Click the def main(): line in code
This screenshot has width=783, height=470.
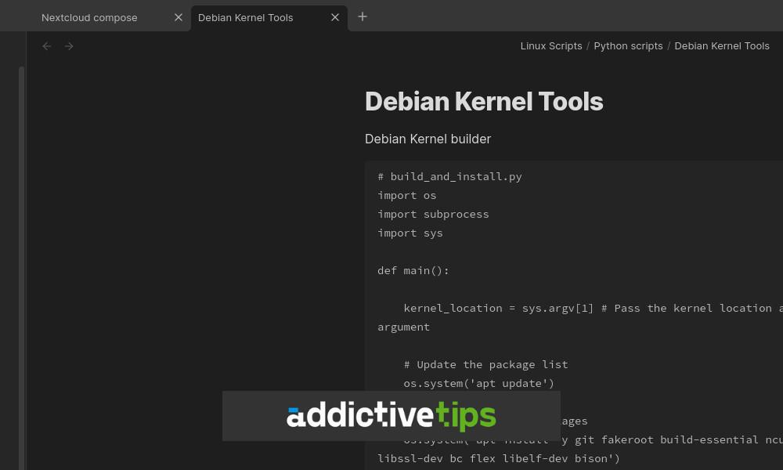coord(413,270)
